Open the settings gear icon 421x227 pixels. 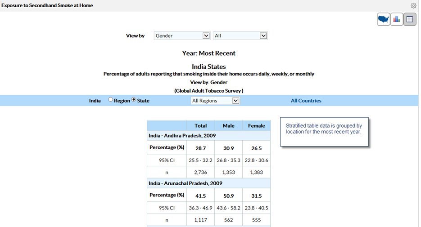pos(413,6)
